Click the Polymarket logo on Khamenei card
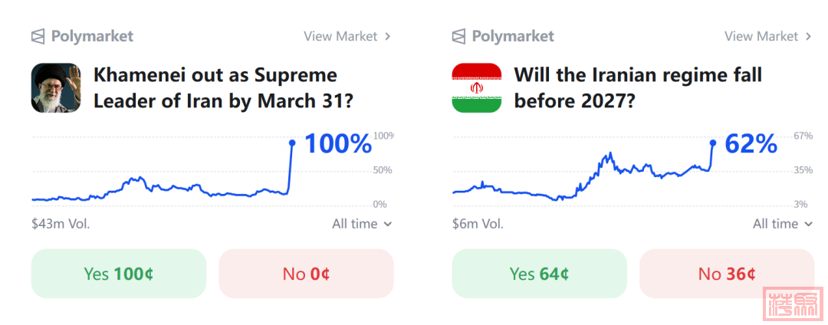The image size is (828, 325). click(82, 36)
